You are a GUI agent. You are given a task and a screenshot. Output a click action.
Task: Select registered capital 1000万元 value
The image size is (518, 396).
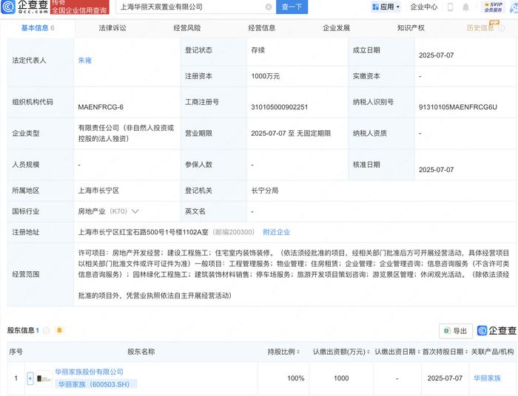[265, 76]
